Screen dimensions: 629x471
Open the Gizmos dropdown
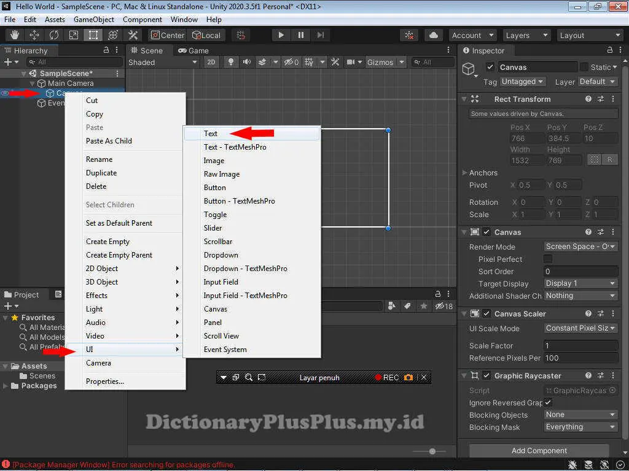coord(386,62)
